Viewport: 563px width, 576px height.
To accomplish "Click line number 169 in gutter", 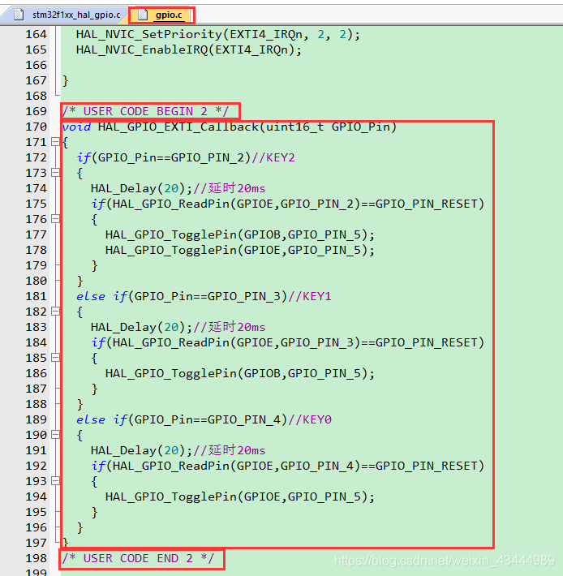I will (36, 111).
